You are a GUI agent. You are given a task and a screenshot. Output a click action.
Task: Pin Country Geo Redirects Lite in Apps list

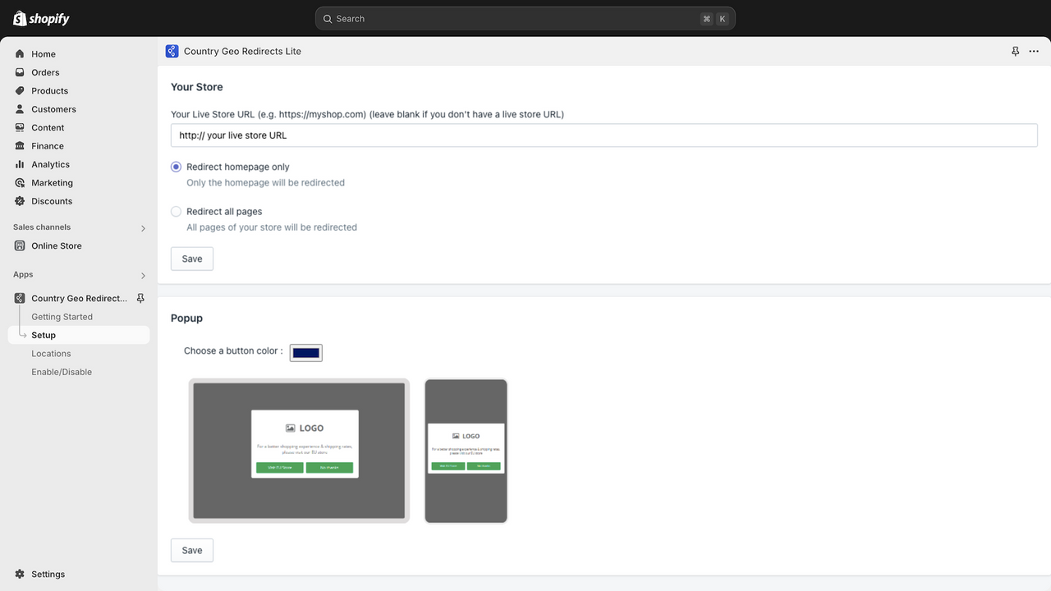pyautogui.click(x=140, y=298)
